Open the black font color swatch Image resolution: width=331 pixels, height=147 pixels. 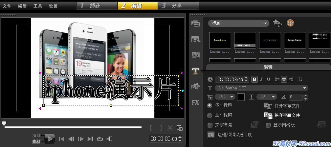pos(241,97)
